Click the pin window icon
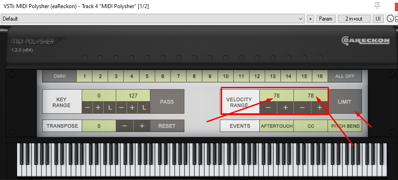The width and height of the screenshot is (398, 180). (377, 6)
